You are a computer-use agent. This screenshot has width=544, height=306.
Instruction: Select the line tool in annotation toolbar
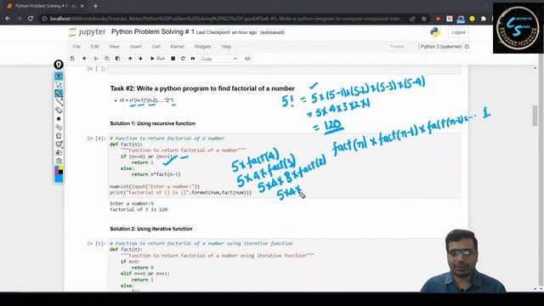(59, 102)
